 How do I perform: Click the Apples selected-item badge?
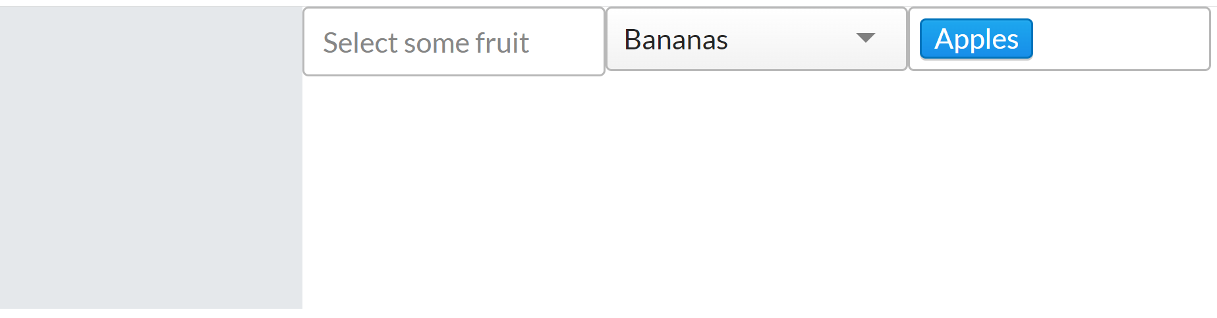[x=976, y=39]
